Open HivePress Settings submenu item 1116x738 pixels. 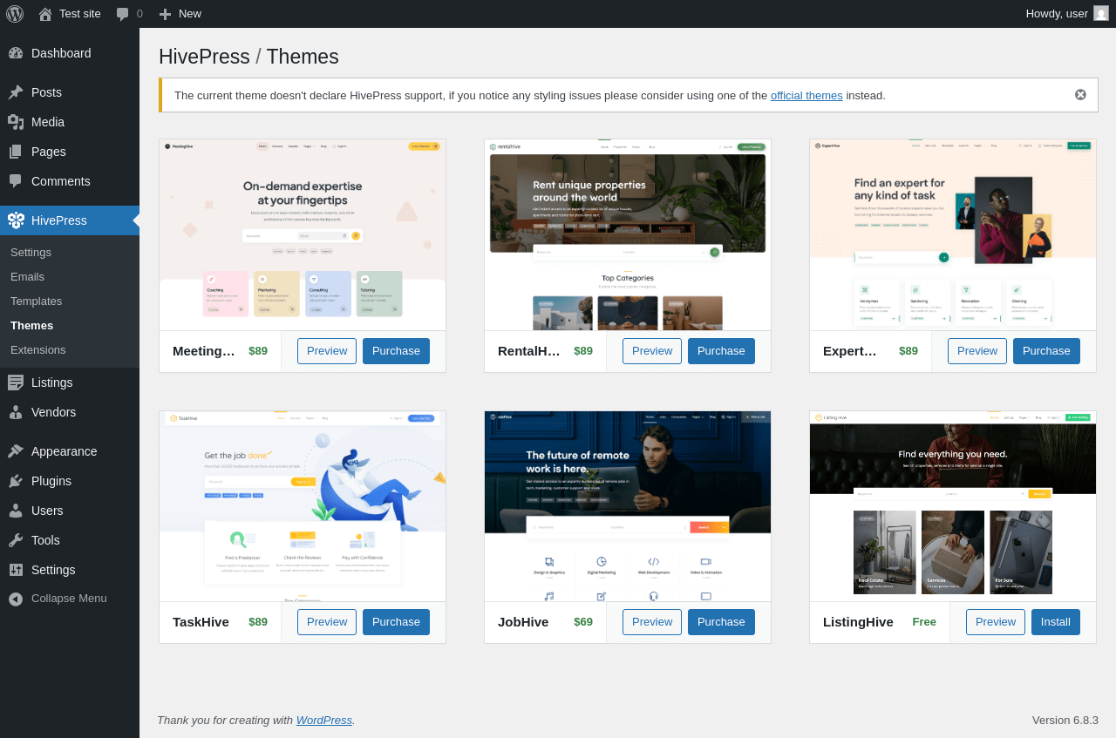pyautogui.click(x=70, y=252)
